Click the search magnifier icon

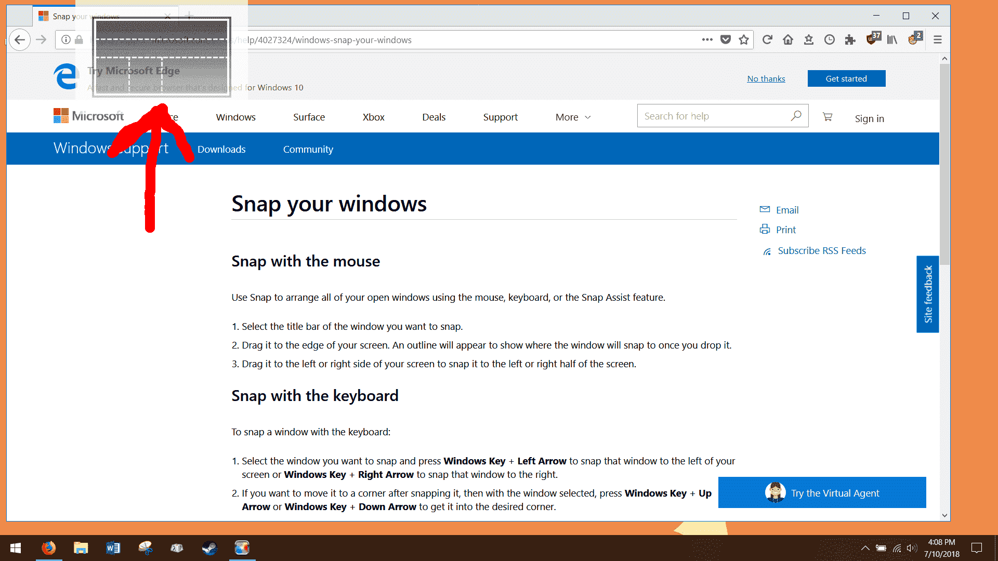point(796,116)
